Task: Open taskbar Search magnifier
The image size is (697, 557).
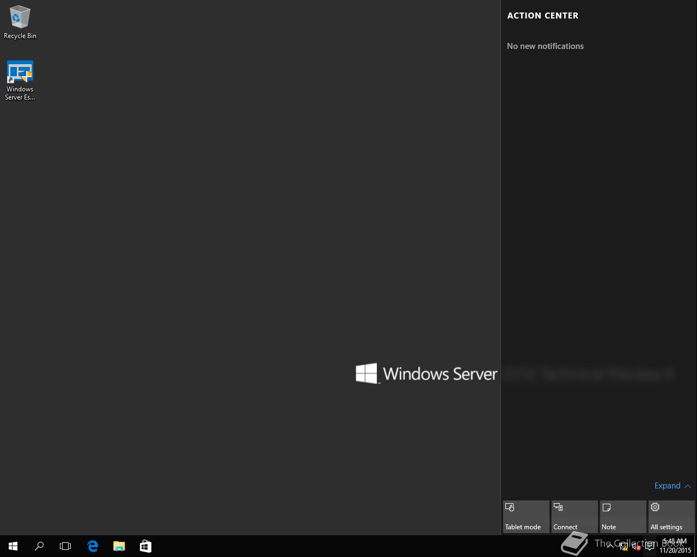Action: [39, 546]
